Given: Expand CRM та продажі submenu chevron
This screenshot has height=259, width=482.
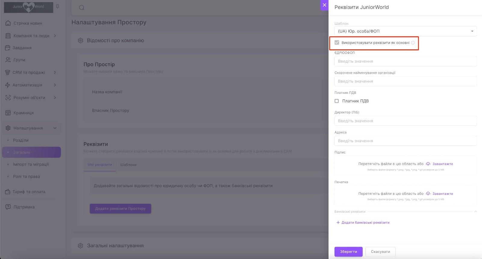Looking at the screenshot, I should click(55, 72).
